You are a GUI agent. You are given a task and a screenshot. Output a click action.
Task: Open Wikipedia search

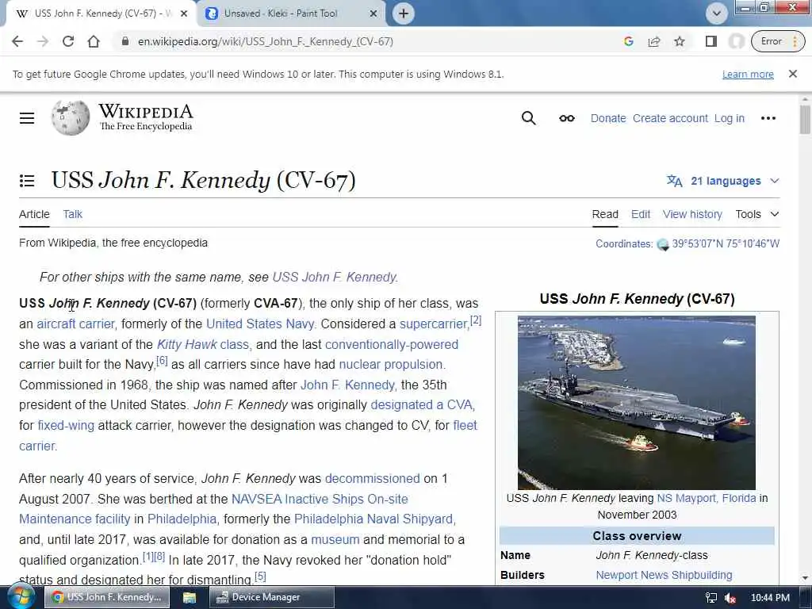[x=528, y=118]
